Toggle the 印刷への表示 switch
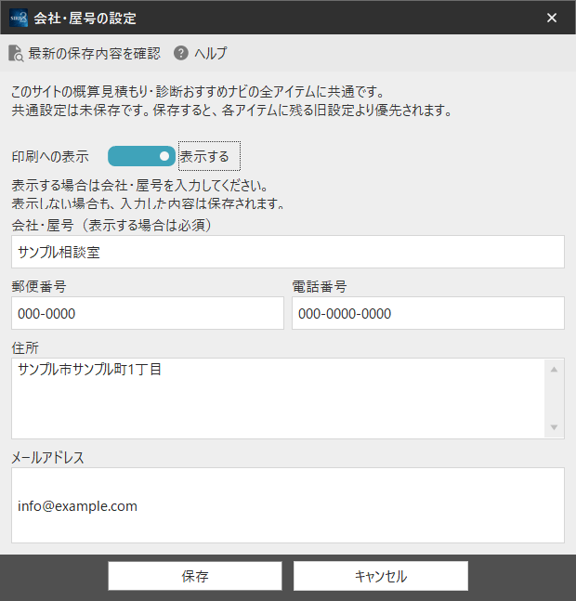 pyautogui.click(x=141, y=156)
